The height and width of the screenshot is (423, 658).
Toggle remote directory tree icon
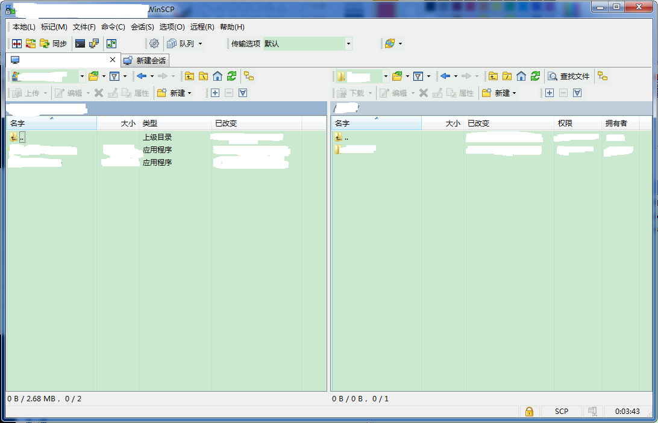click(603, 77)
